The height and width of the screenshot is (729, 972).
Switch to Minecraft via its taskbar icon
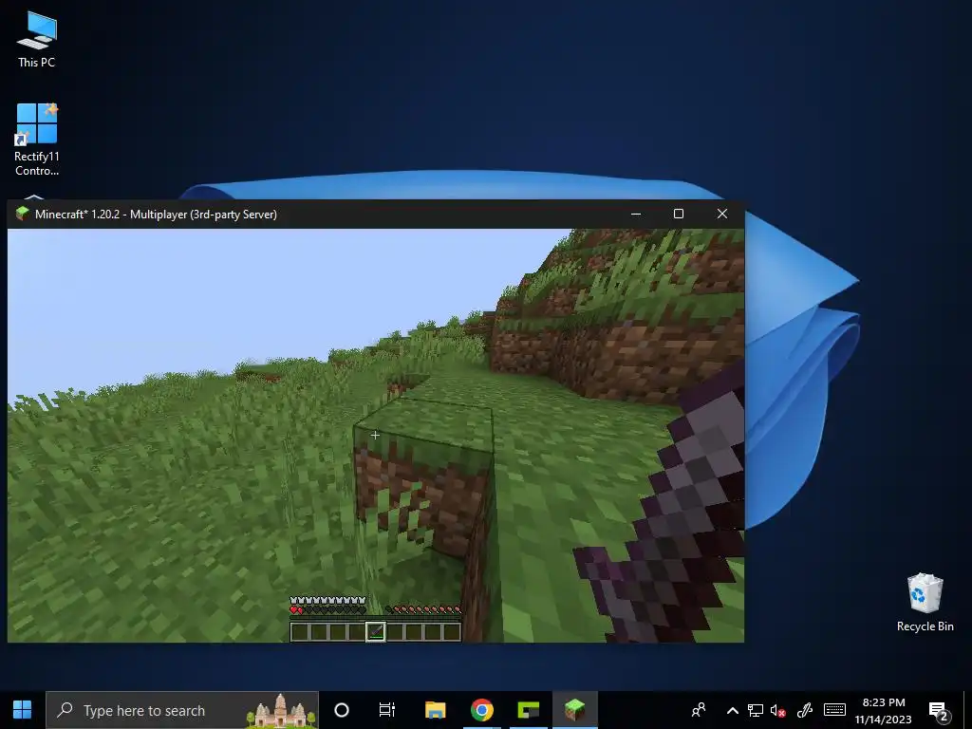click(x=574, y=710)
